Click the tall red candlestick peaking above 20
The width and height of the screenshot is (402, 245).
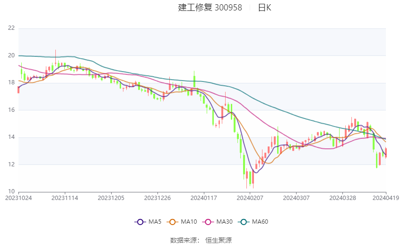[x=55, y=58]
